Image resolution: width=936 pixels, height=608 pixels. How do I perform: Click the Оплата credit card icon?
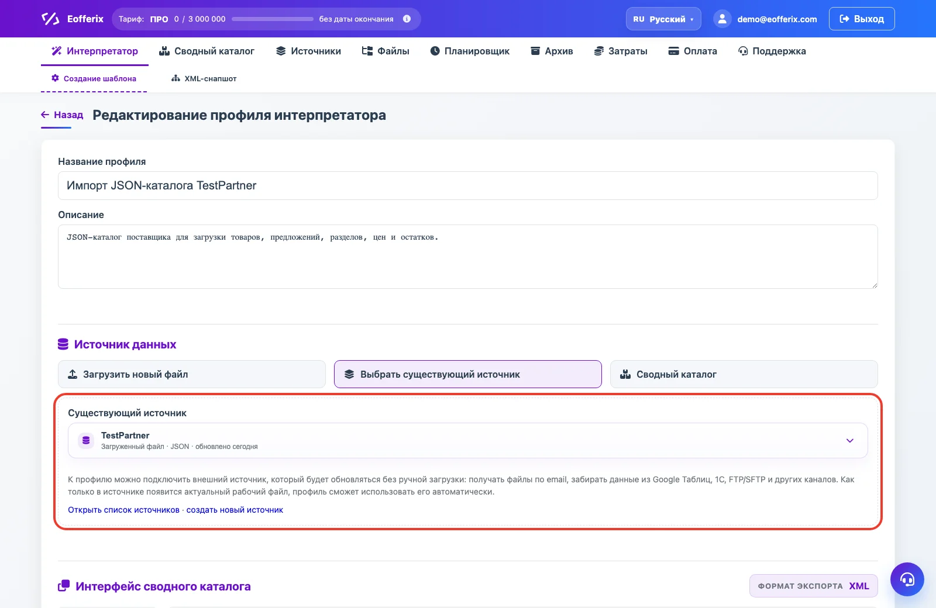click(673, 51)
